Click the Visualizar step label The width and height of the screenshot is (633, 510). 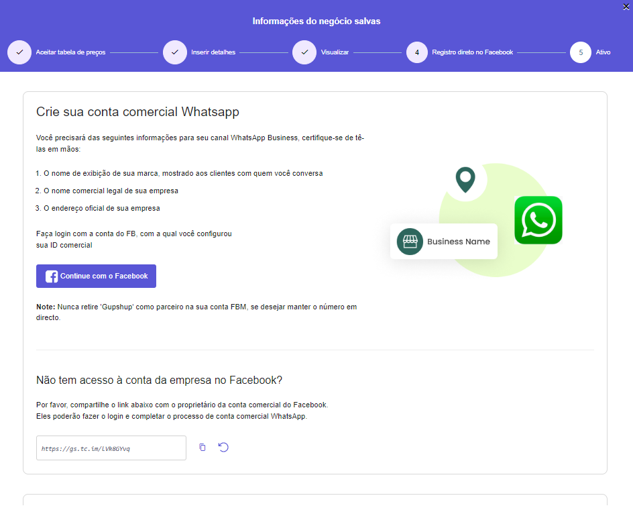[x=335, y=52]
